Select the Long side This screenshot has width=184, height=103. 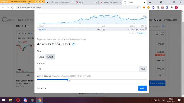[41, 57]
